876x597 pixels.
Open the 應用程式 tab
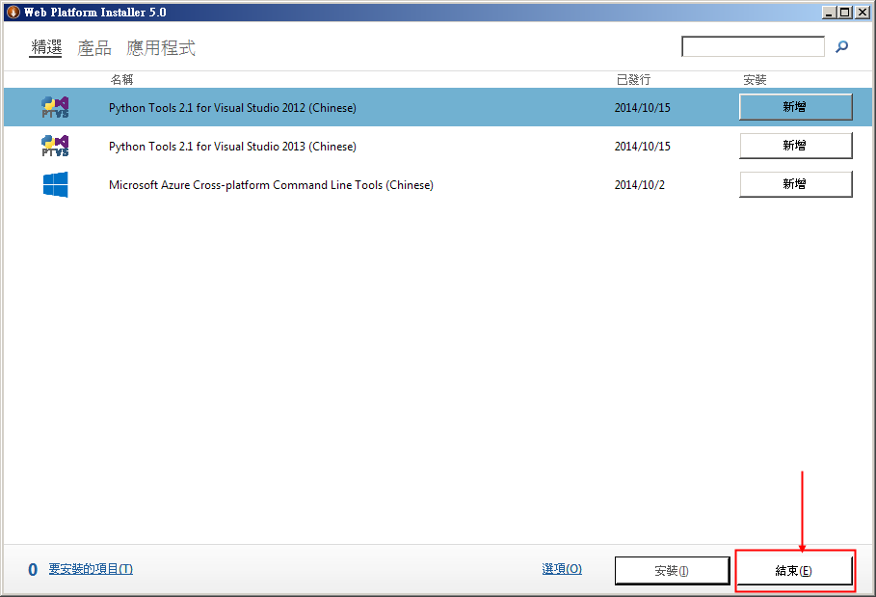click(x=161, y=48)
